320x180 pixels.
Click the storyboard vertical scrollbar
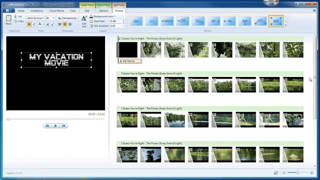(315, 77)
